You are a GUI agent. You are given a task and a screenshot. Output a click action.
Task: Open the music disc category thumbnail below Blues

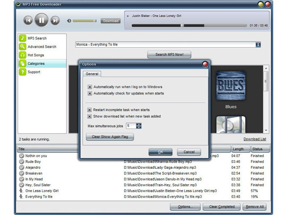[x=231, y=125]
